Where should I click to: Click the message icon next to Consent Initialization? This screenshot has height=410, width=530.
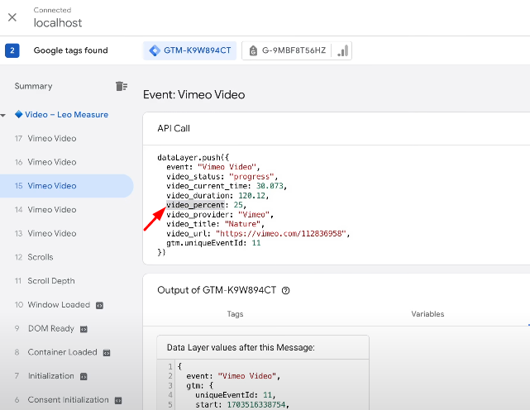(118, 401)
